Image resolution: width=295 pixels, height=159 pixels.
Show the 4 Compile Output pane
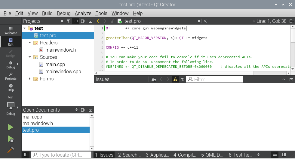coord(185,155)
